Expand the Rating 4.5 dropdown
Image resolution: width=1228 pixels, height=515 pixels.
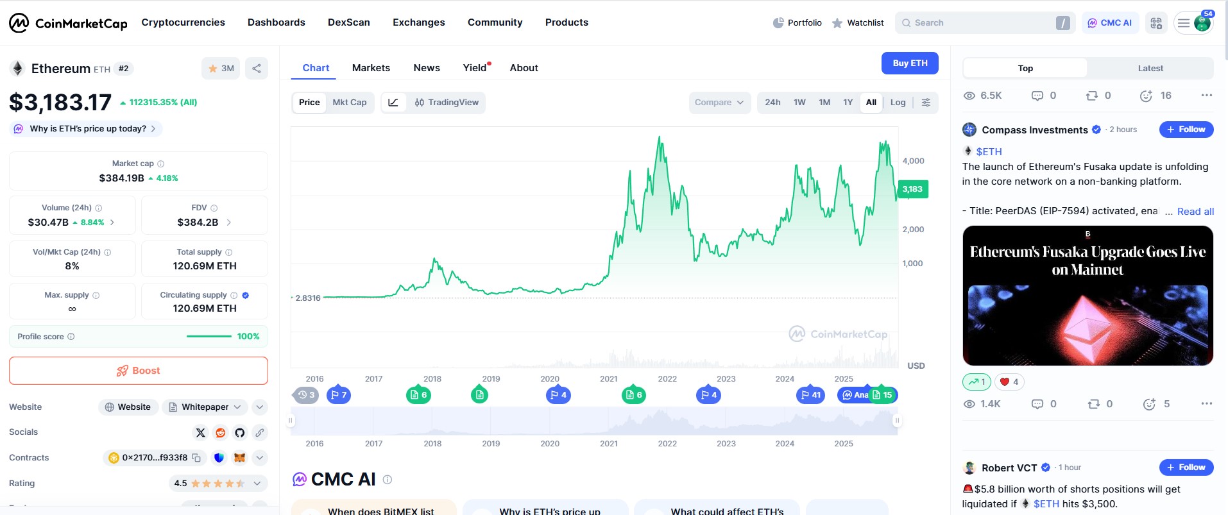point(257,484)
